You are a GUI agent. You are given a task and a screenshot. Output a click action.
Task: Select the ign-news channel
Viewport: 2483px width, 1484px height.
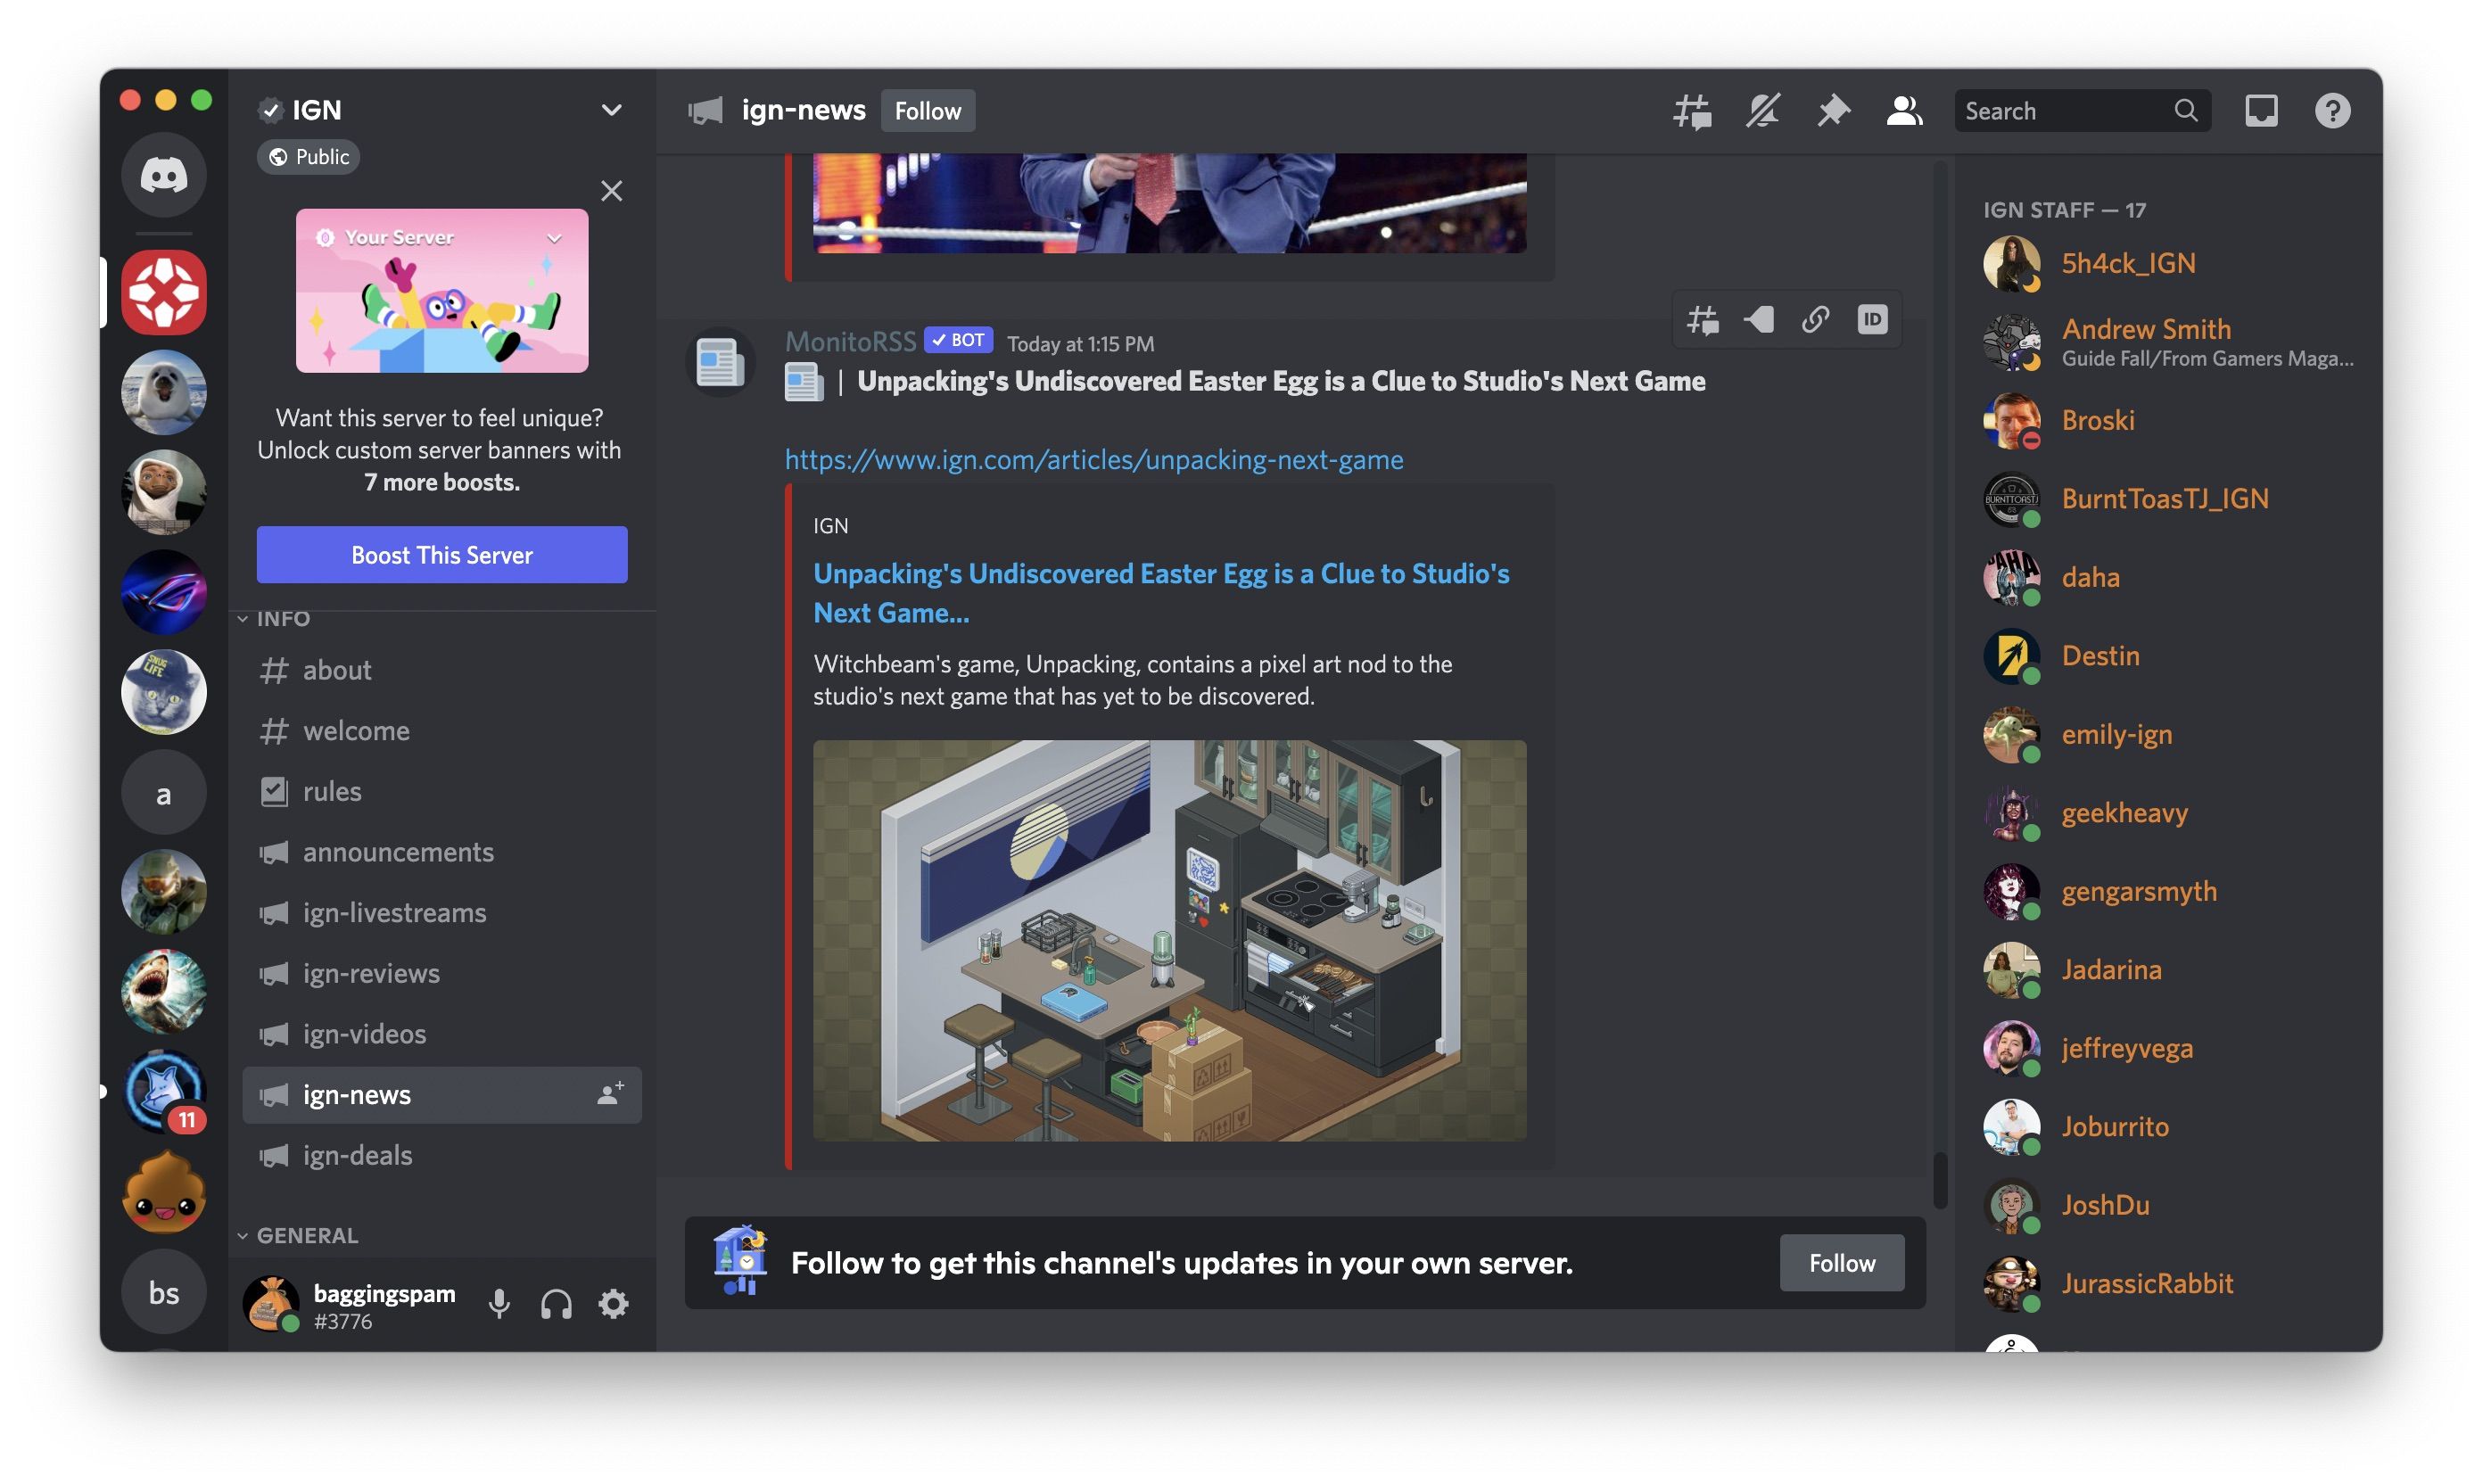[x=442, y=1095]
